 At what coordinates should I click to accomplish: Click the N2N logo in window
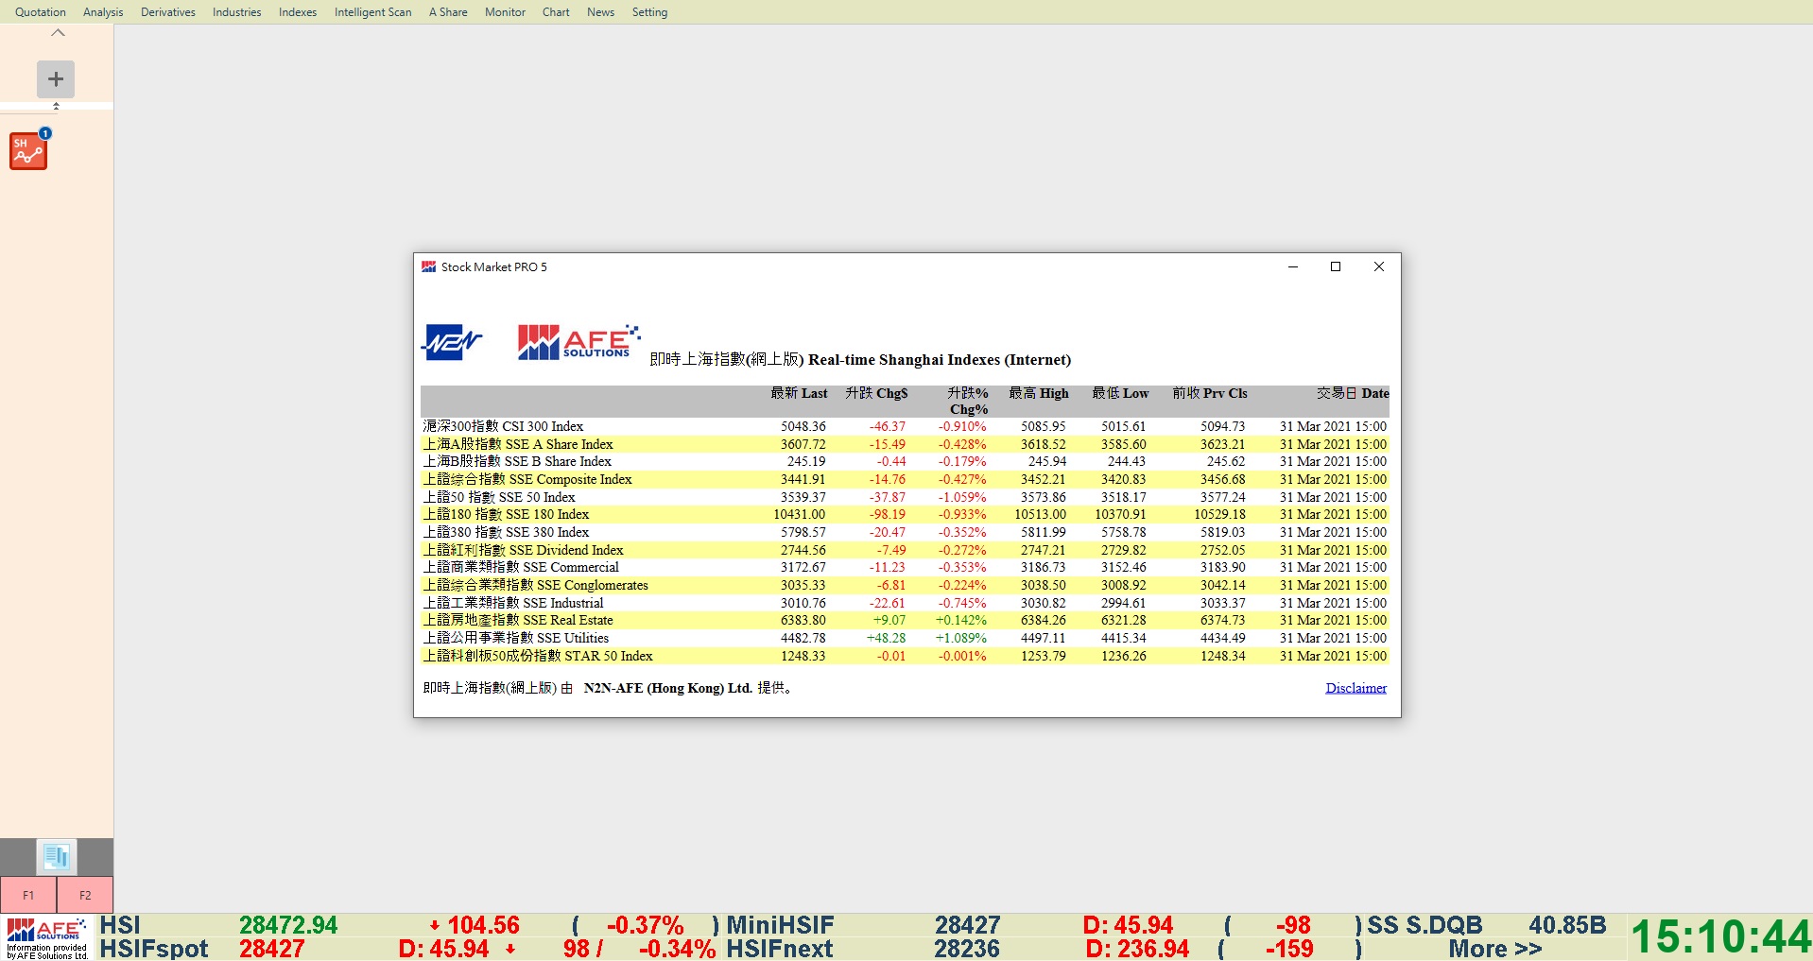point(452,342)
